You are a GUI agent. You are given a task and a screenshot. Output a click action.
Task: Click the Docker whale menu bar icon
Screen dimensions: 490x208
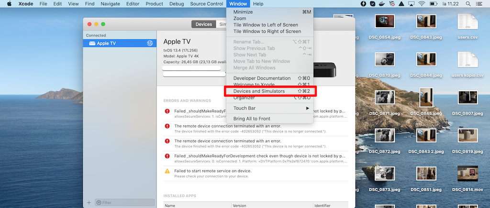click(x=382, y=4)
